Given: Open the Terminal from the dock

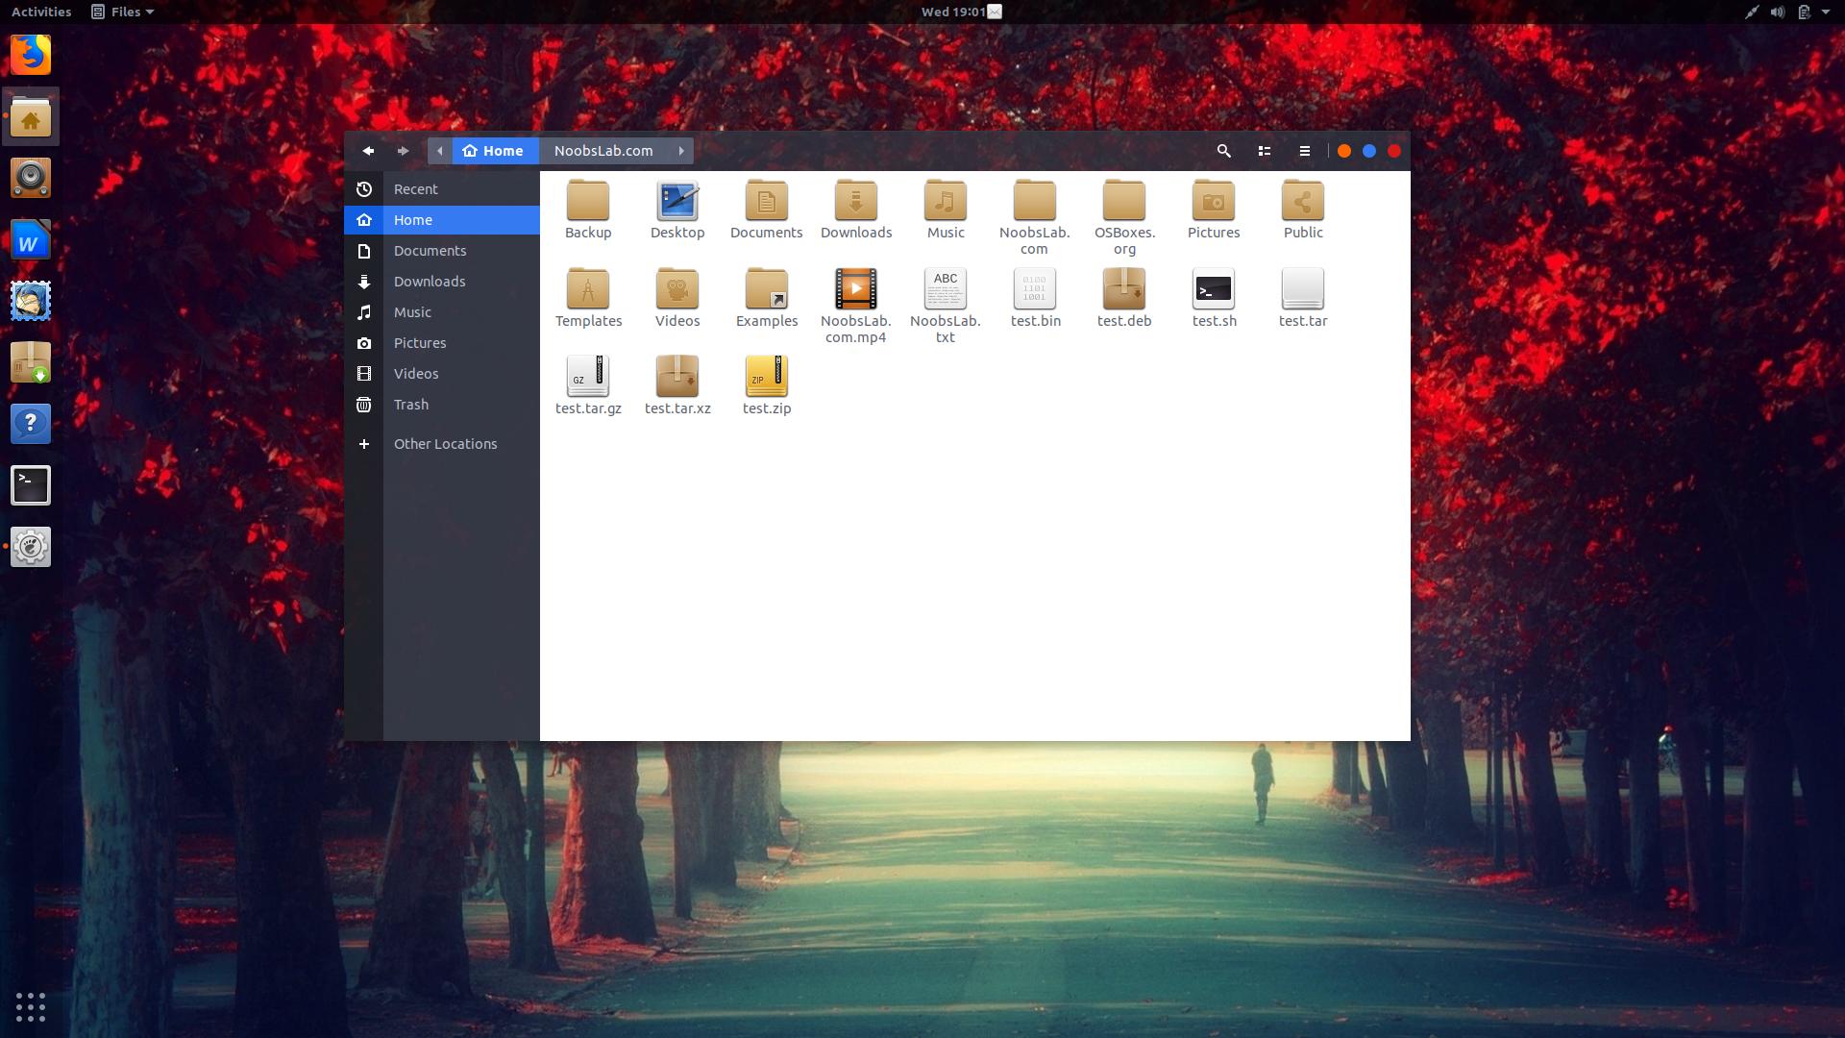Looking at the screenshot, I should click(31, 485).
